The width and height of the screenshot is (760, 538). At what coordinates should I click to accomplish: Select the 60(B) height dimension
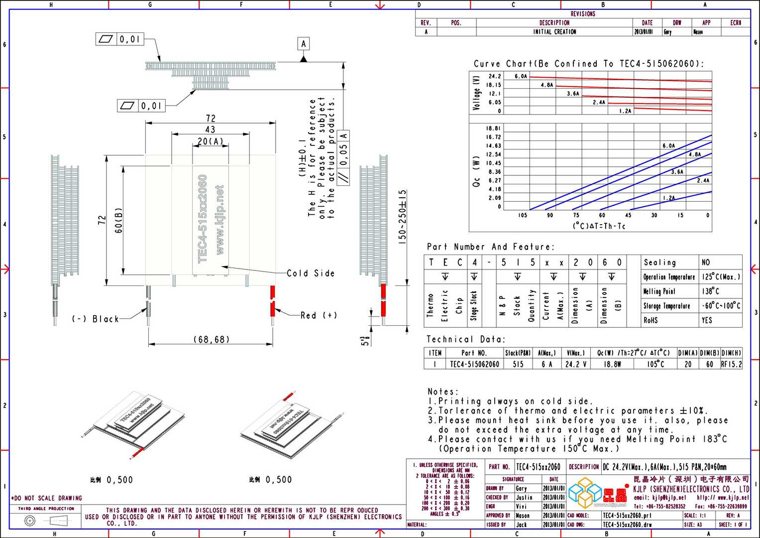118,221
